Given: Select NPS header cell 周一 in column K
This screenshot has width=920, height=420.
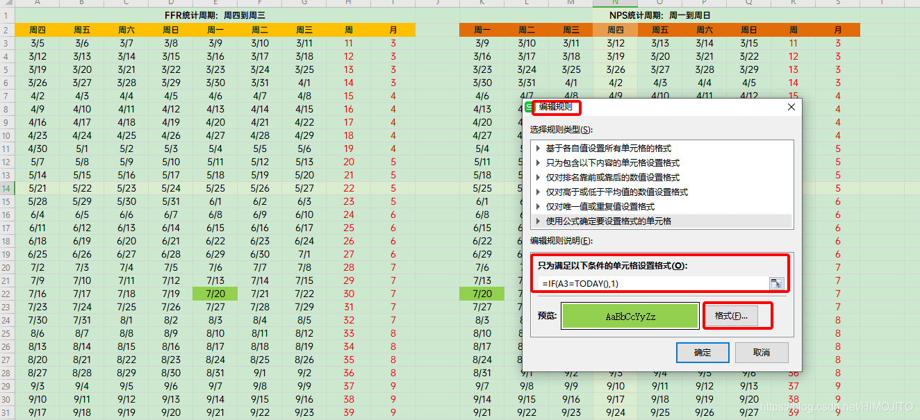Looking at the screenshot, I should [482, 30].
